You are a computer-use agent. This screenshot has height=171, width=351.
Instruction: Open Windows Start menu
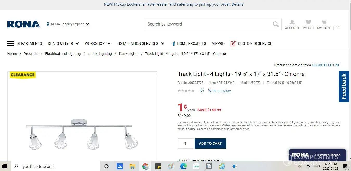tap(5, 166)
